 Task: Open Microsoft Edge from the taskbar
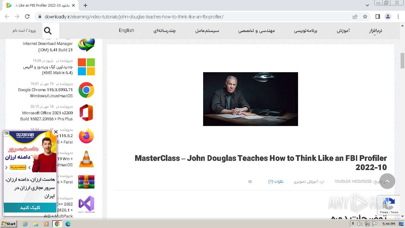[x=68, y=224]
